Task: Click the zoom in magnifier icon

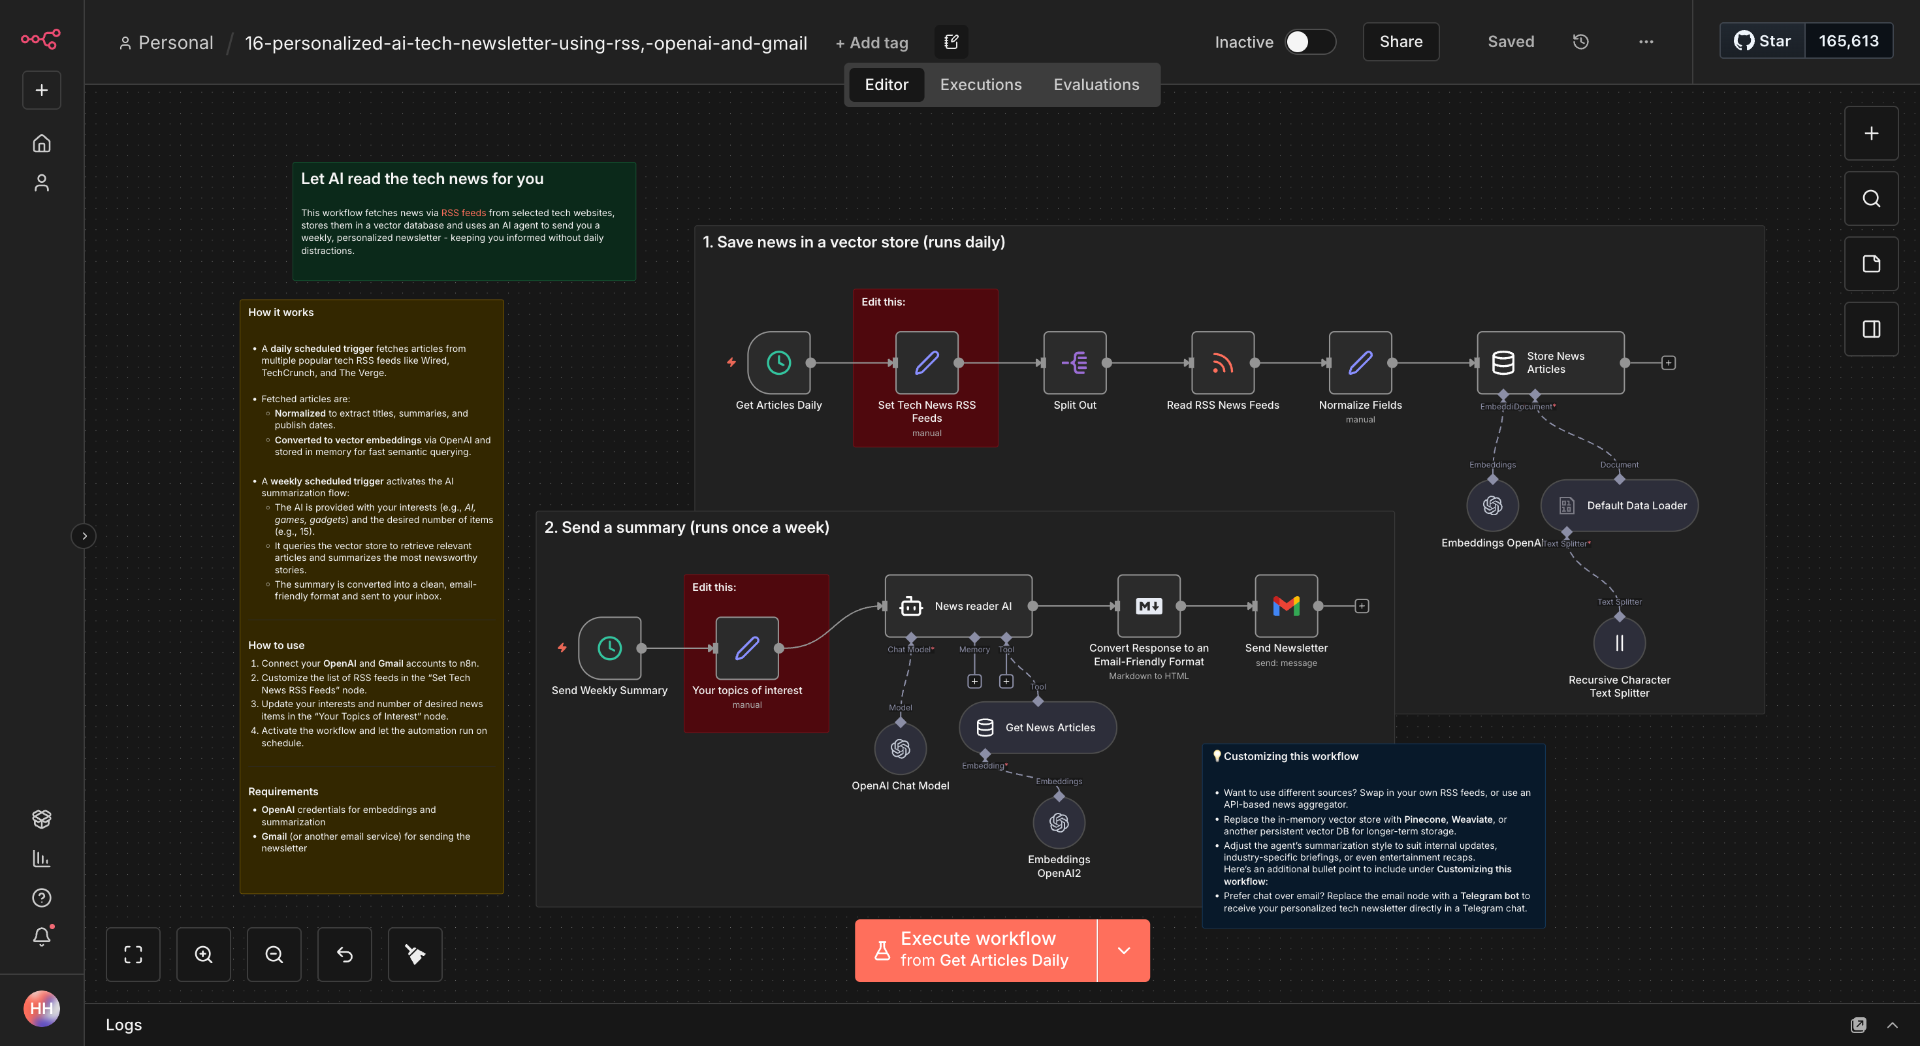Action: click(204, 955)
